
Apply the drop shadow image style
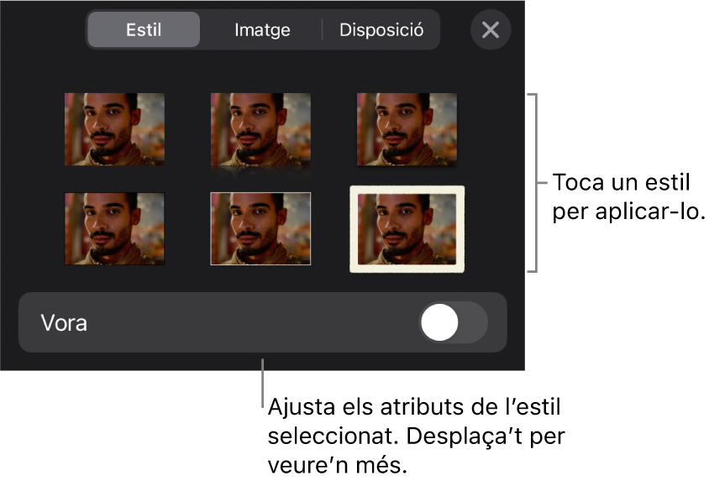[x=407, y=129]
